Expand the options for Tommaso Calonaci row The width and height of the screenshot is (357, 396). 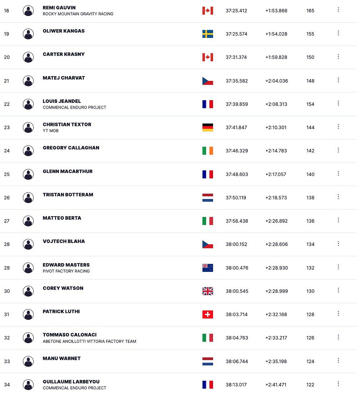[338, 337]
